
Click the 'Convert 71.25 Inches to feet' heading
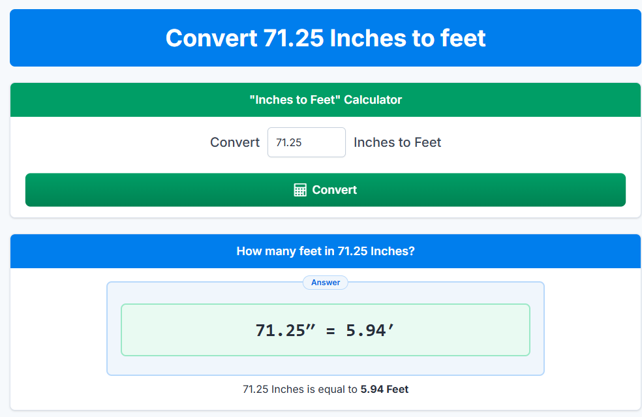coord(326,38)
